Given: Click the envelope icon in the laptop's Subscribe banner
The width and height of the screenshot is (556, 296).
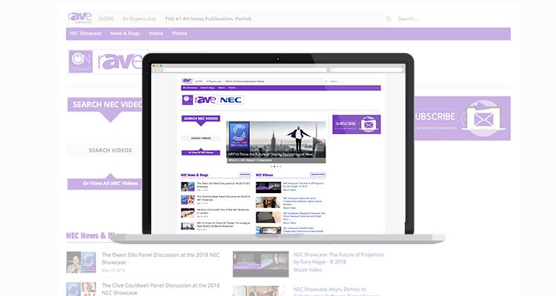Looking at the screenshot, I should 368,124.
